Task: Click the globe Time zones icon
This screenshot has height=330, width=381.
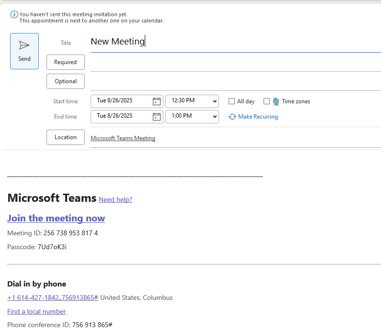Action: pos(276,101)
